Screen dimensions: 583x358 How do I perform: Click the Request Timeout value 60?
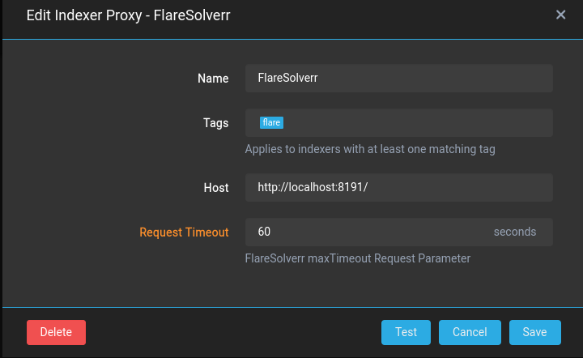264,232
